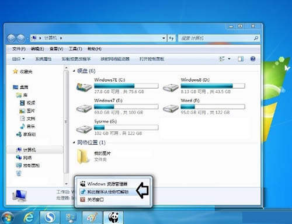Change the view with the views icon

pyautogui.click(x=222, y=59)
